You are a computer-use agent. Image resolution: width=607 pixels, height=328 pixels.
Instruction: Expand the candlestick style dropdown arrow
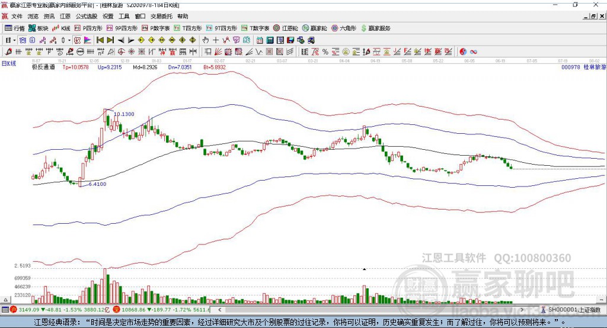tap(69, 40)
